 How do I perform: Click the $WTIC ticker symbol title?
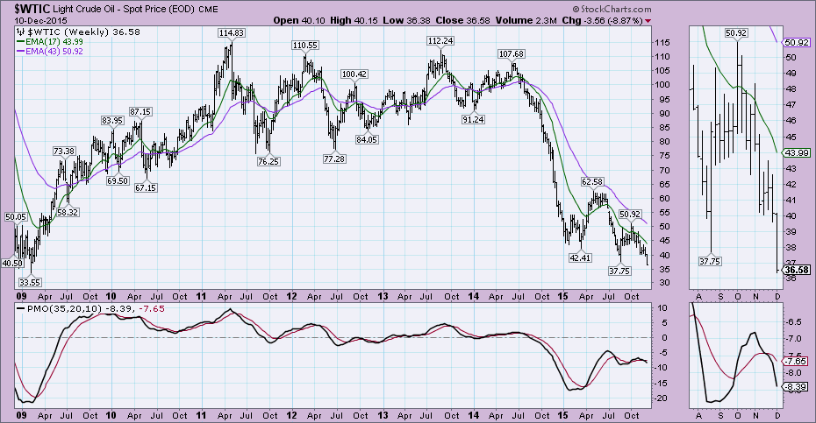tap(33, 8)
